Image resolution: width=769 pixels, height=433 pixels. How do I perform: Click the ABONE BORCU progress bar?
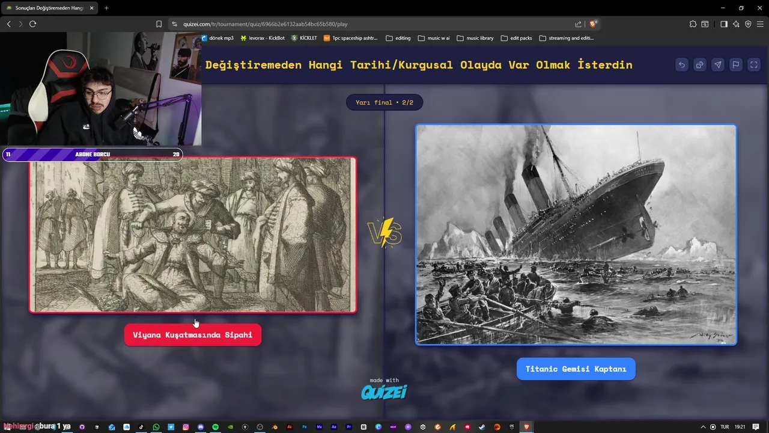click(93, 155)
